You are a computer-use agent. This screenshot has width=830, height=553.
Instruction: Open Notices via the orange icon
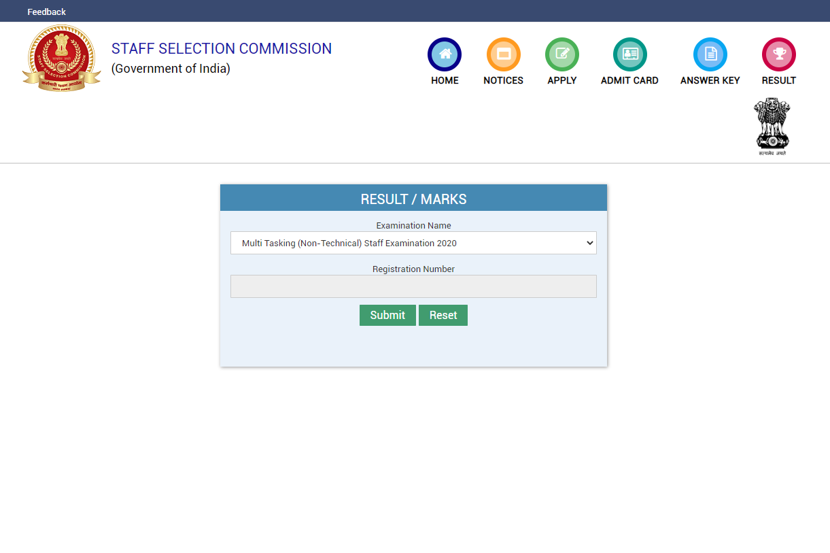coord(504,54)
